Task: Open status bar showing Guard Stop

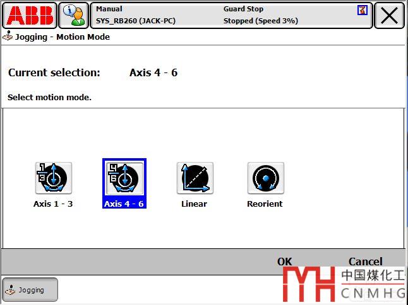Action: pyautogui.click(x=231, y=15)
